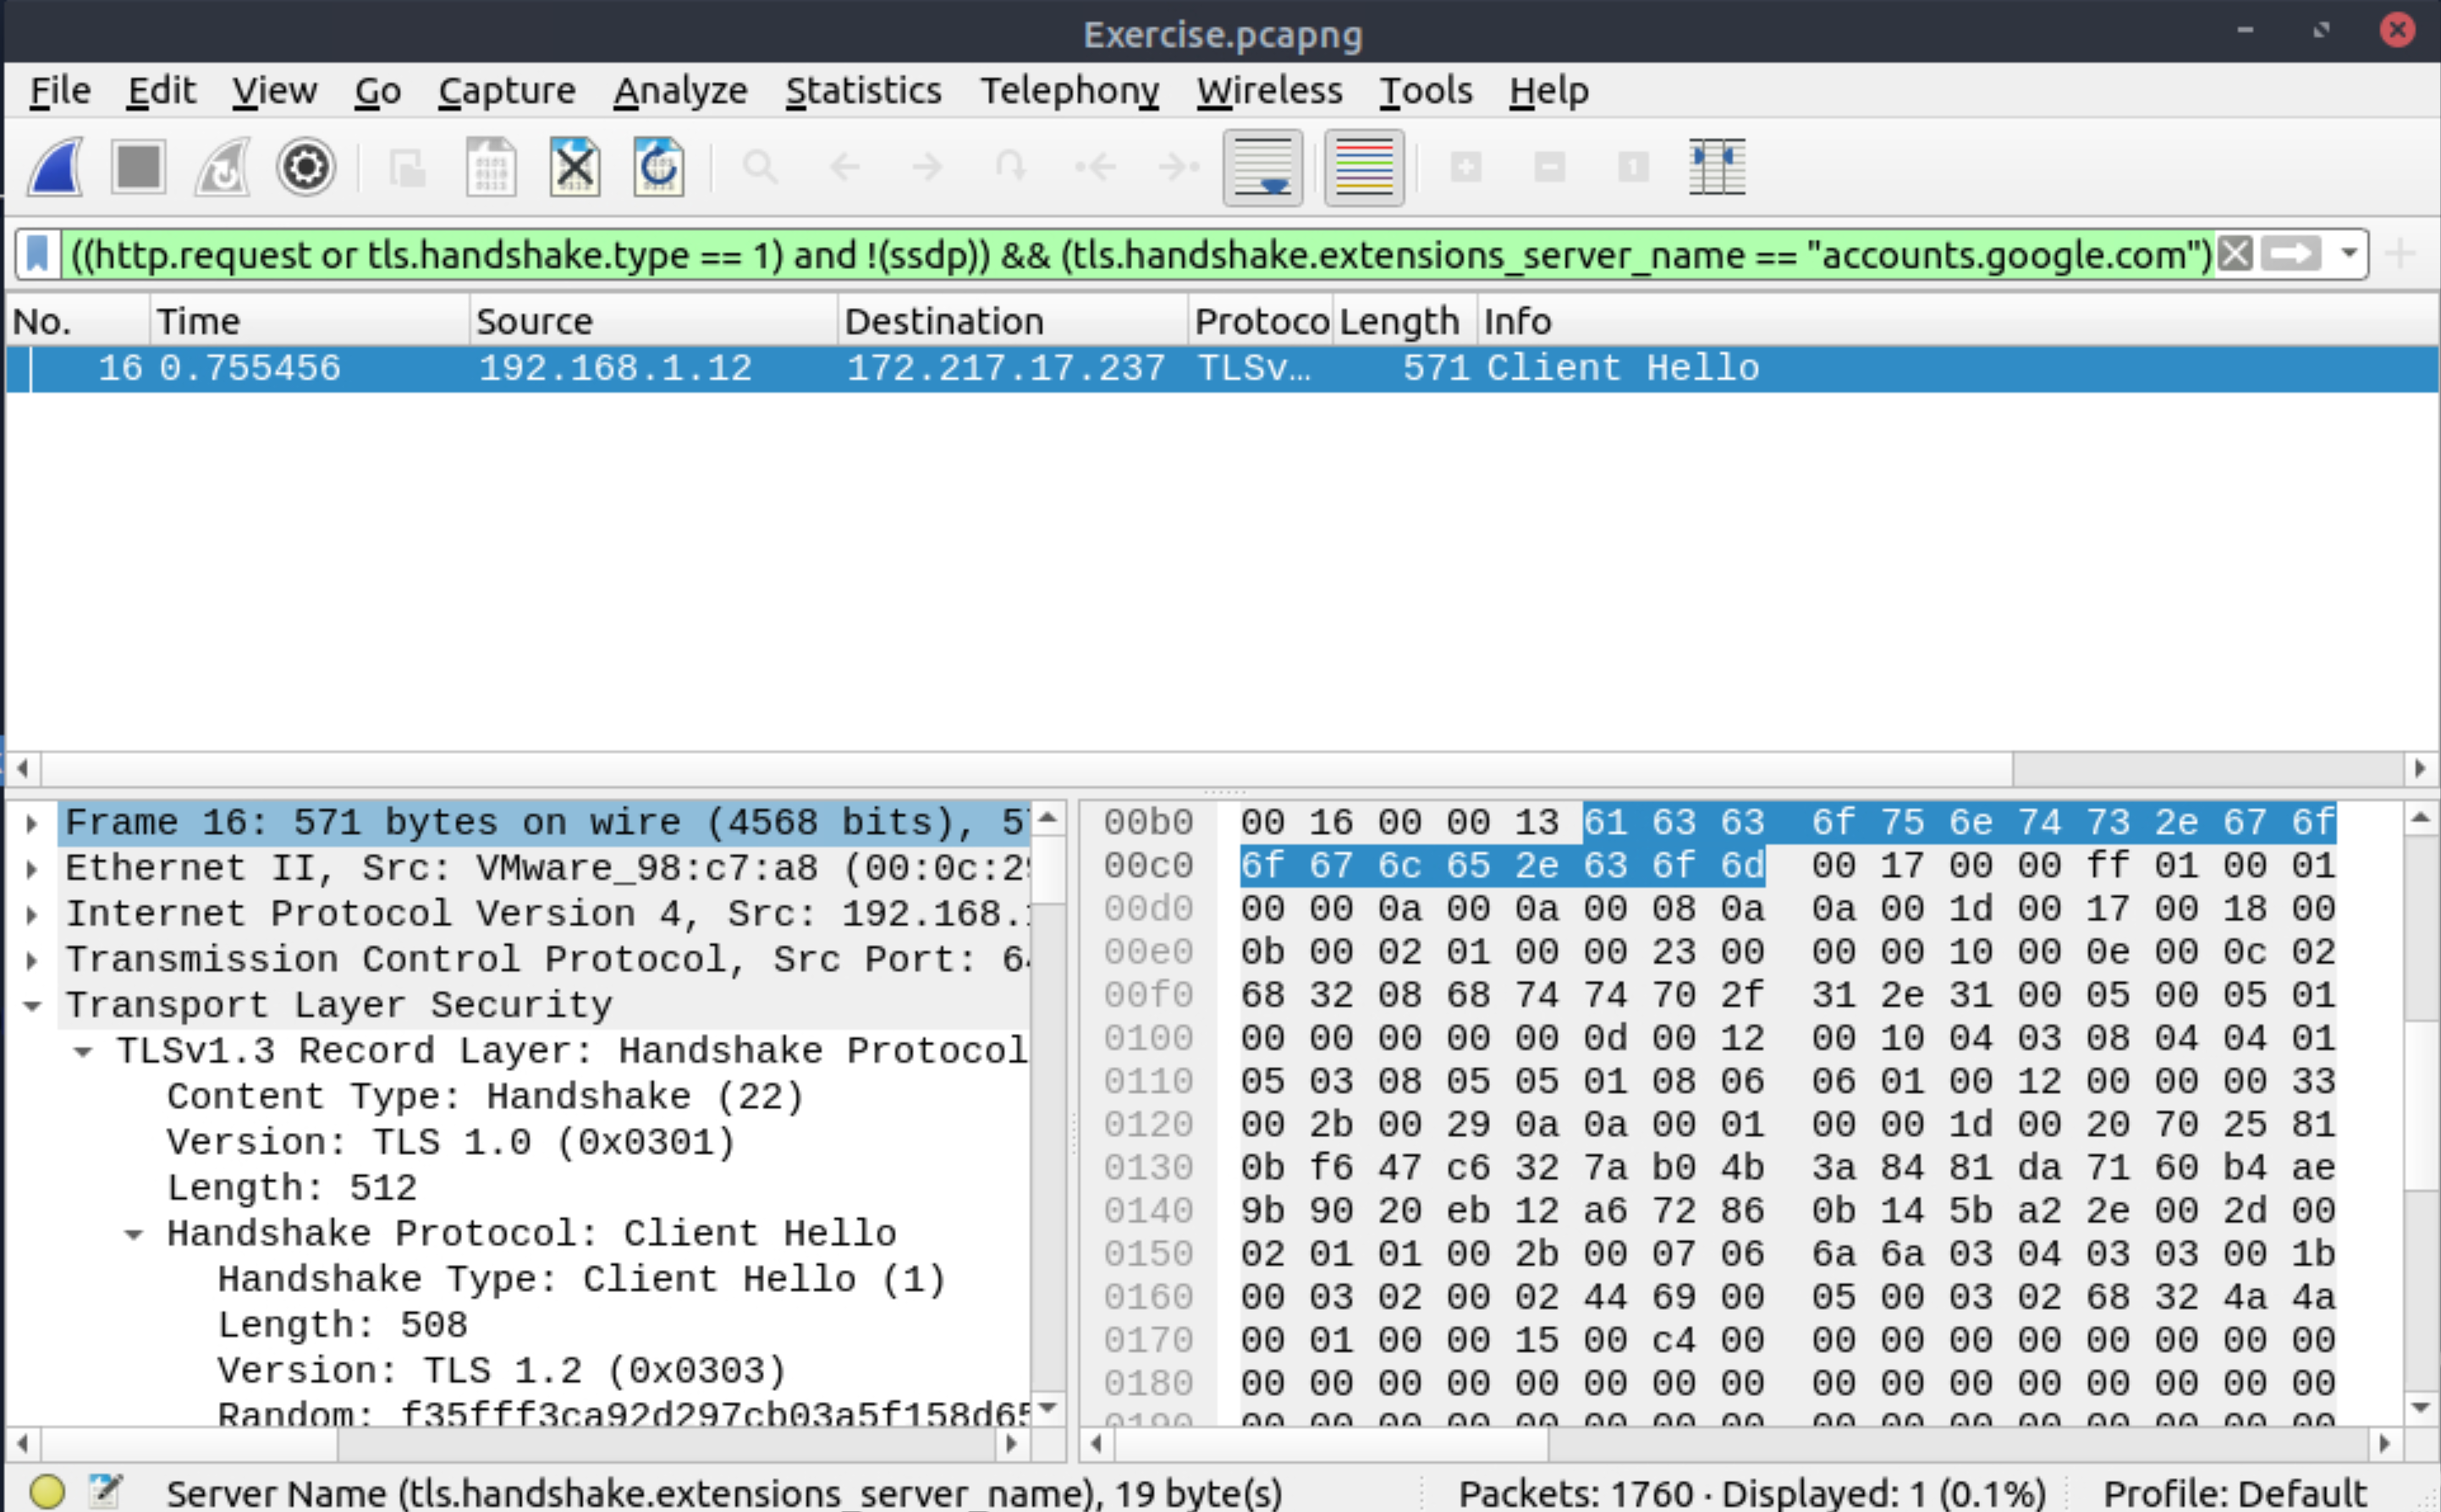Screen dimensions: 2441x1512
Task: Stop the running capture
Action: (x=138, y=166)
